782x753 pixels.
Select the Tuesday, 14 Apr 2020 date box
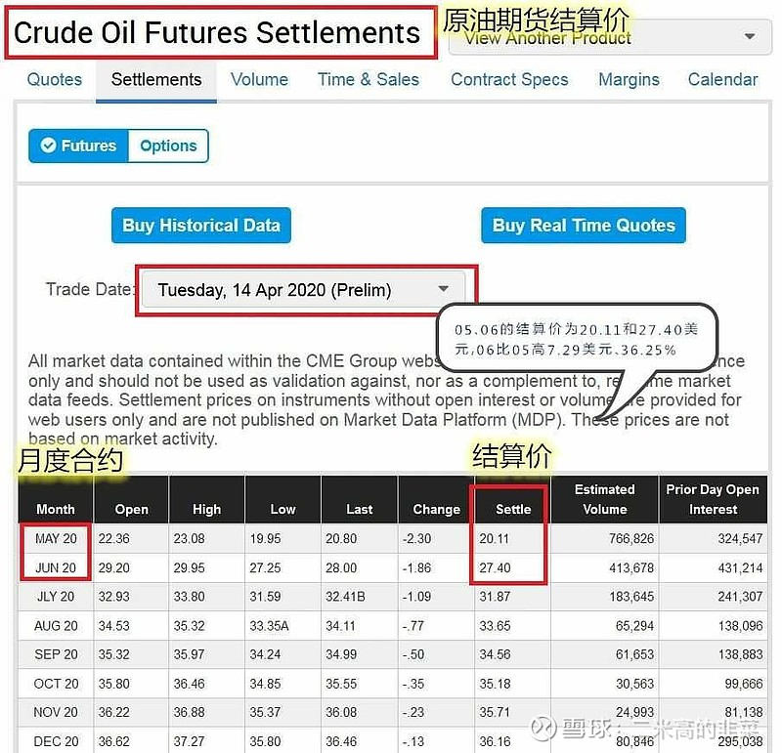304,289
